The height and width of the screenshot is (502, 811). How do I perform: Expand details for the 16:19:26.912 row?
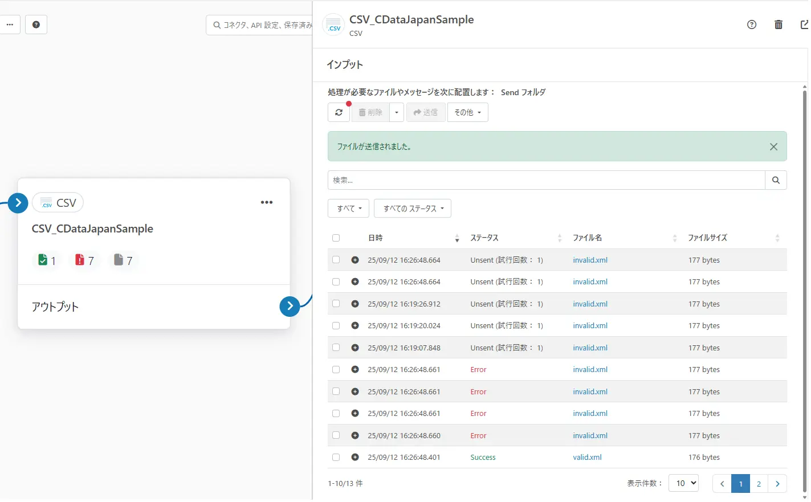point(355,304)
